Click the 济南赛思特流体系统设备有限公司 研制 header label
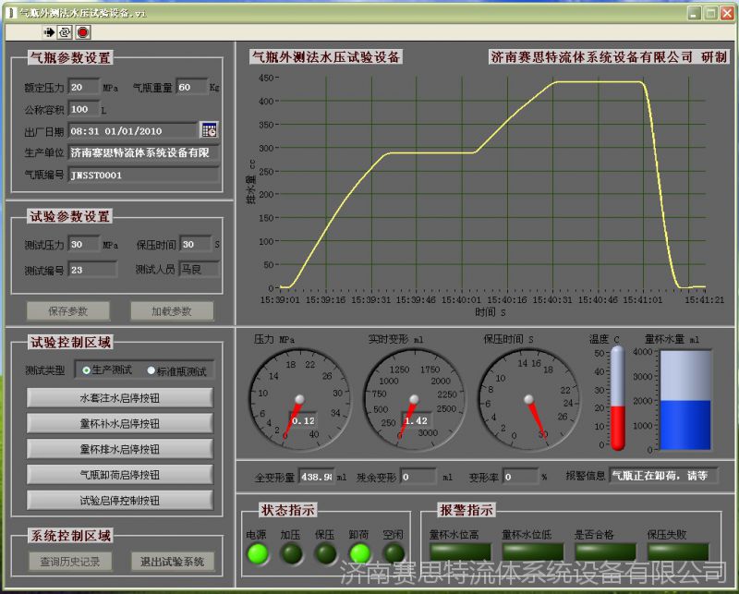This screenshot has height=594, width=739. 609,57
